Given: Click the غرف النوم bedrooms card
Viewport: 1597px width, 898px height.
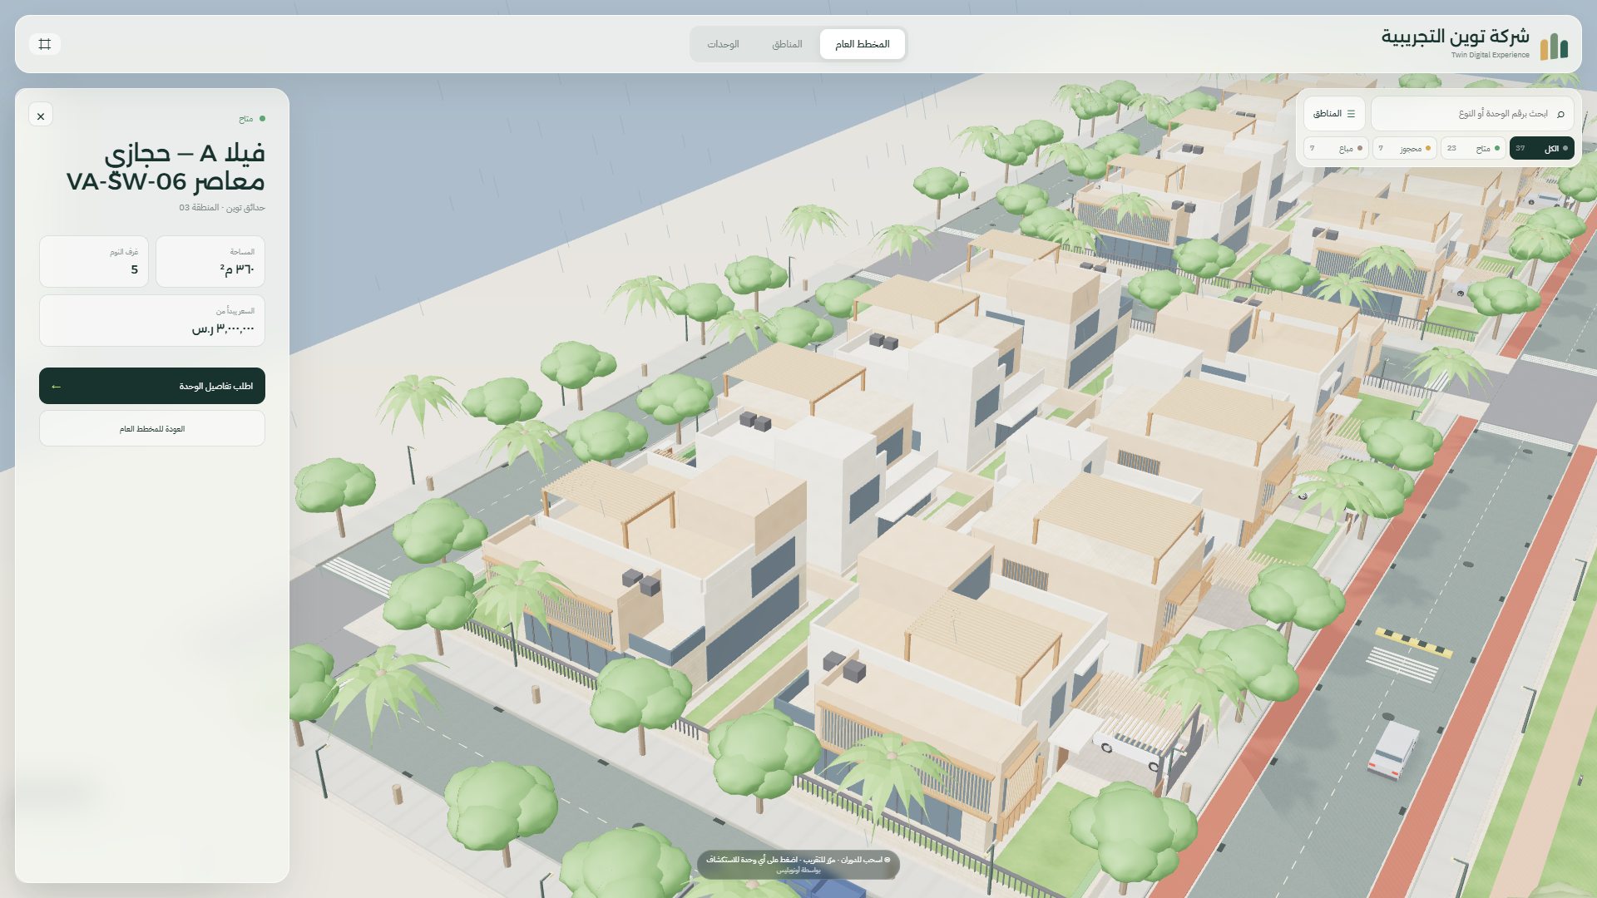Looking at the screenshot, I should (94, 262).
